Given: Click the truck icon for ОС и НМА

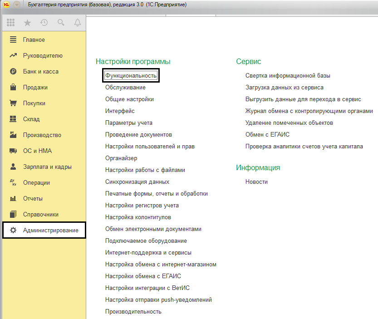Looking at the screenshot, I should point(13,151).
